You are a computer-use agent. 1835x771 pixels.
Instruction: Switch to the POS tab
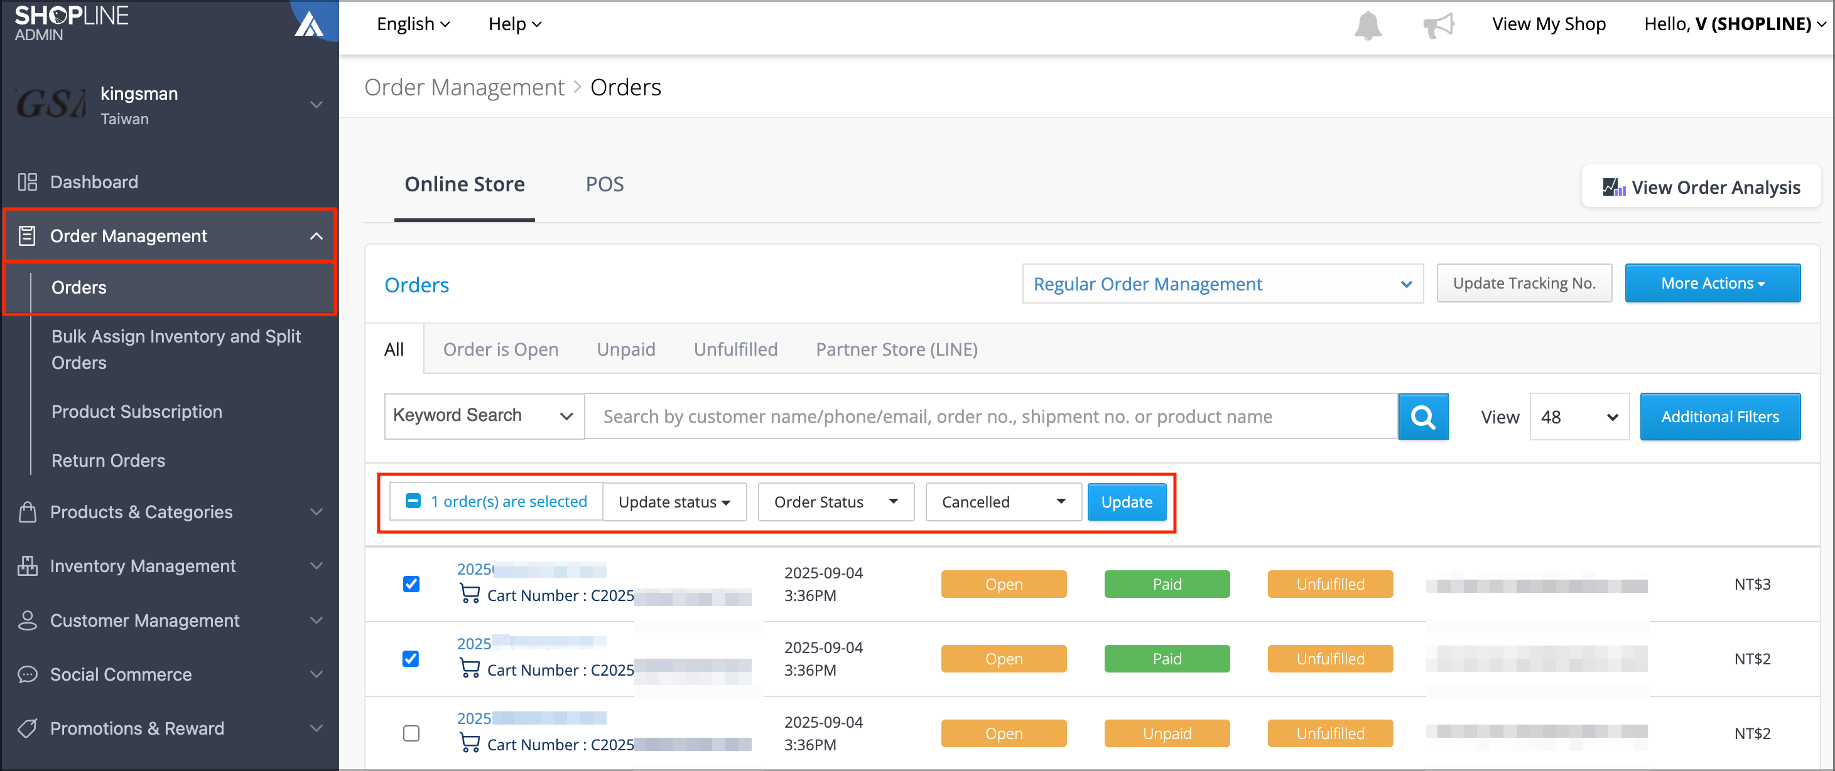(x=604, y=184)
